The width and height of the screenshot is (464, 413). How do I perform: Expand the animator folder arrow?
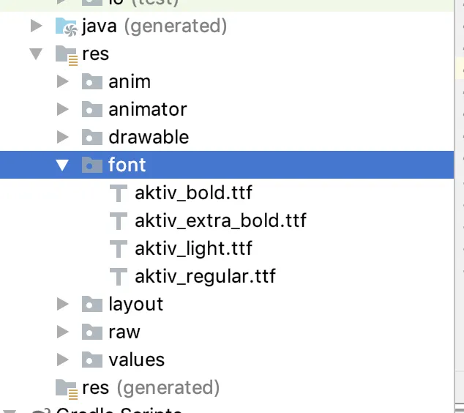click(x=63, y=110)
